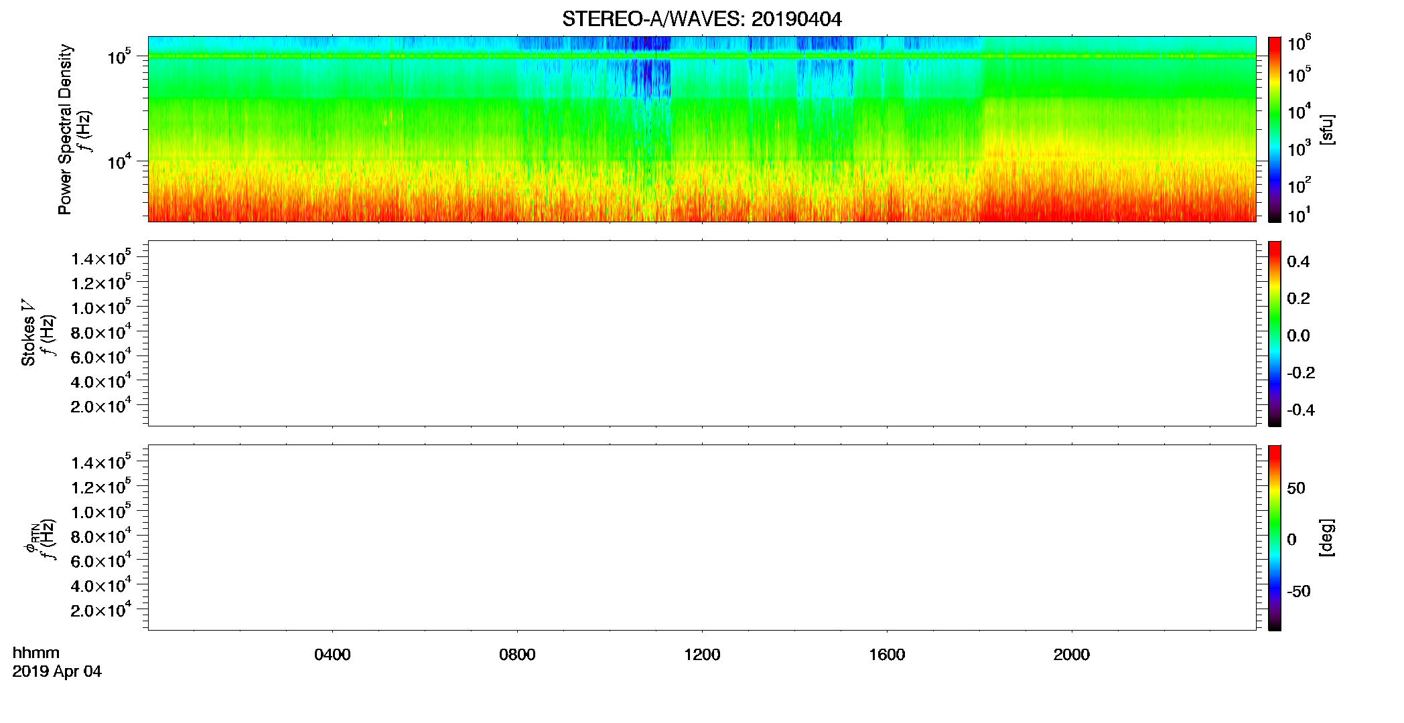Click the '0.4' label on the Stokes V colorbar
1404x723 pixels.
[x=1298, y=262]
